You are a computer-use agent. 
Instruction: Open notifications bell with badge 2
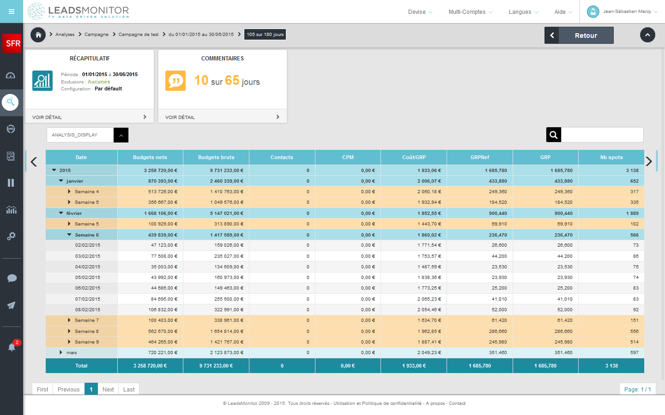12,346
